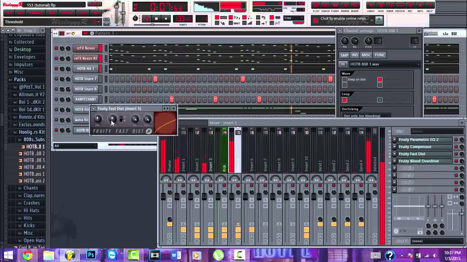Open the step sequencer All filter dropdown
Viewport: 467px width, 262px height.
point(75,146)
